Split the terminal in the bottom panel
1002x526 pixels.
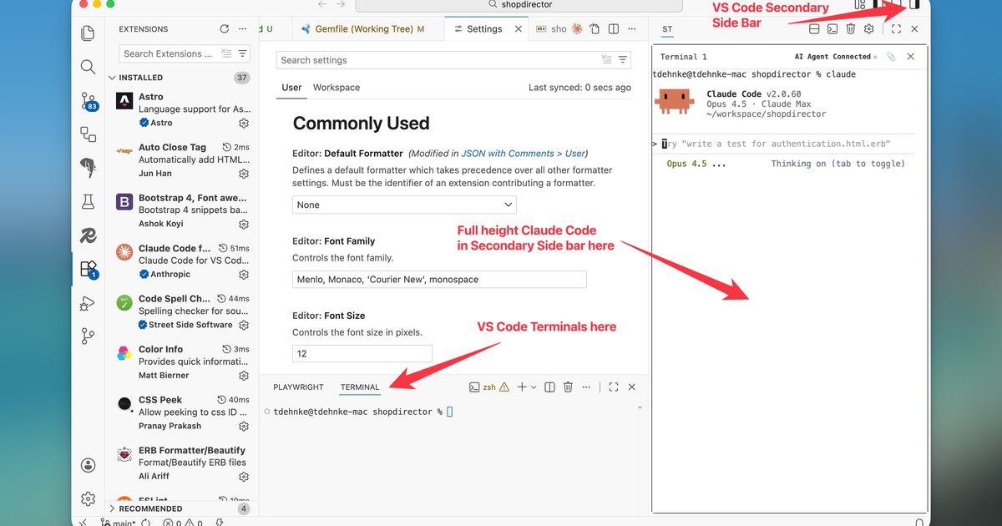point(549,387)
